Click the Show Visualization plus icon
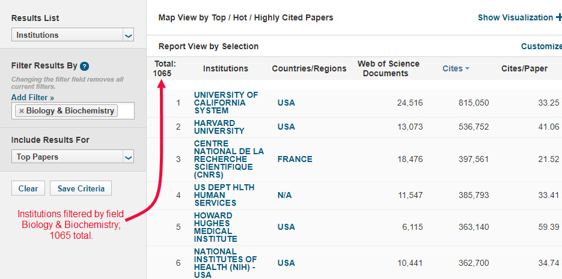Viewport: 562px width, 279px height. [x=558, y=18]
